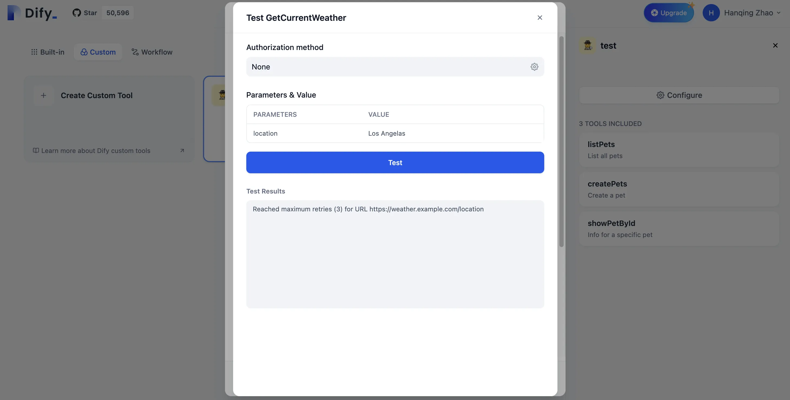Open the listPets tool card
790x400 pixels.
coord(679,149)
